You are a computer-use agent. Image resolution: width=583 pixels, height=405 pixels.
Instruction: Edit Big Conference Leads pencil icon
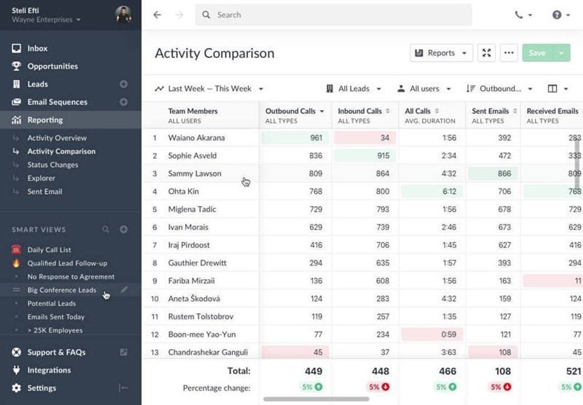124,290
